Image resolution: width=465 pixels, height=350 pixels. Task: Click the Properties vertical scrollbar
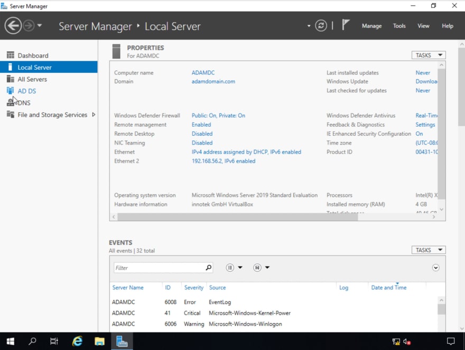coord(441,134)
